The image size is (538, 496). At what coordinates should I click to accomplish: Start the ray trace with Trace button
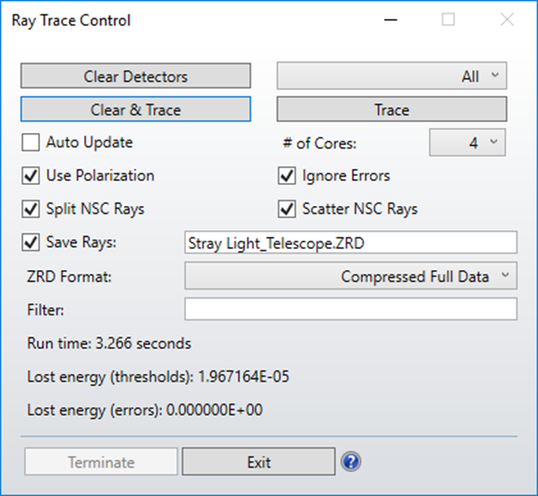[392, 109]
